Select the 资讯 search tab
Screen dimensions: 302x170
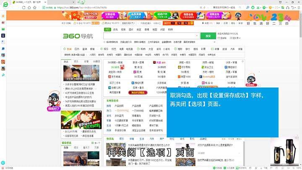[x=115, y=29]
